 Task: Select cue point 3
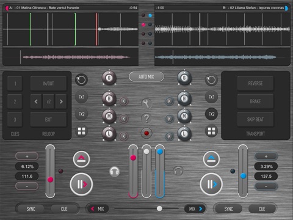click(x=15, y=119)
